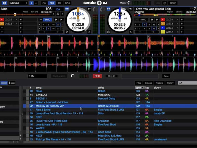The image size is (197, 148).
Task: Open the Mix recording source dropdown
Action: coord(38,76)
